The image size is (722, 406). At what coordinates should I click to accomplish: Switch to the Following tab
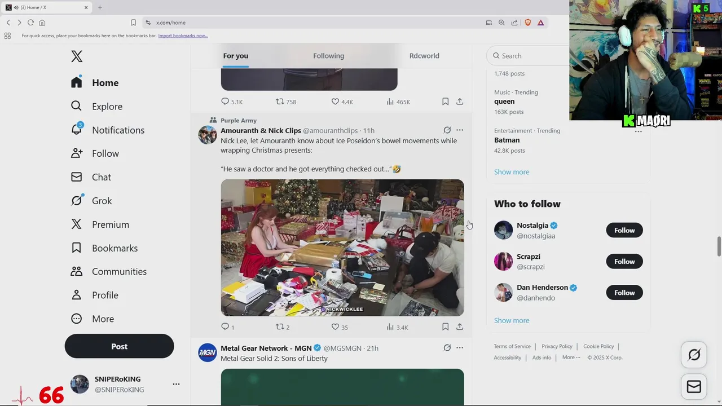(x=328, y=56)
